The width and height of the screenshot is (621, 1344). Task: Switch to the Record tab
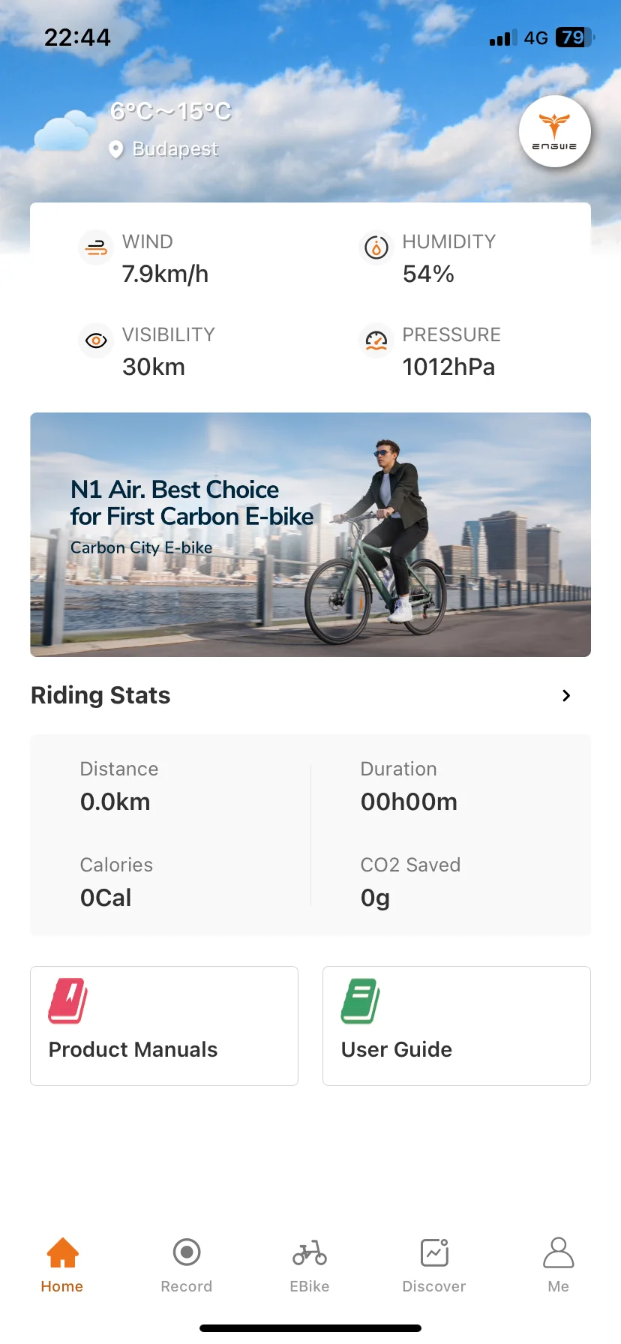click(x=187, y=1264)
